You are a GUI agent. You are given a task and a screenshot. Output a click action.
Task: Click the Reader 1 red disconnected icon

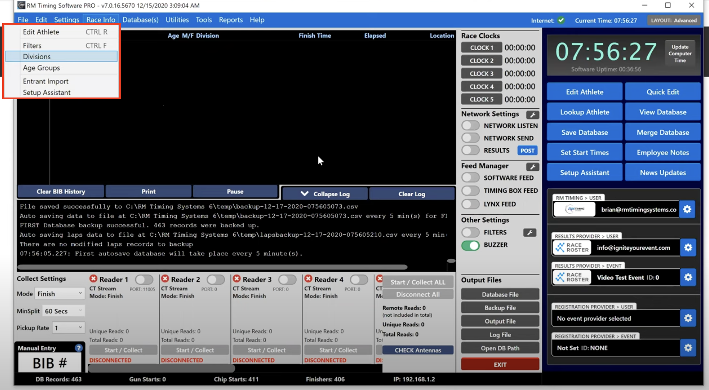(x=93, y=279)
